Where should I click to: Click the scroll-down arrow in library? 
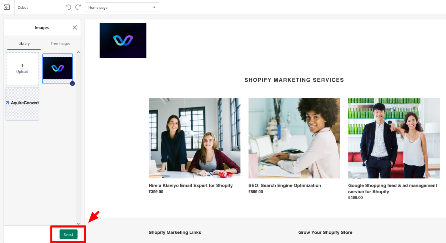tap(78, 224)
